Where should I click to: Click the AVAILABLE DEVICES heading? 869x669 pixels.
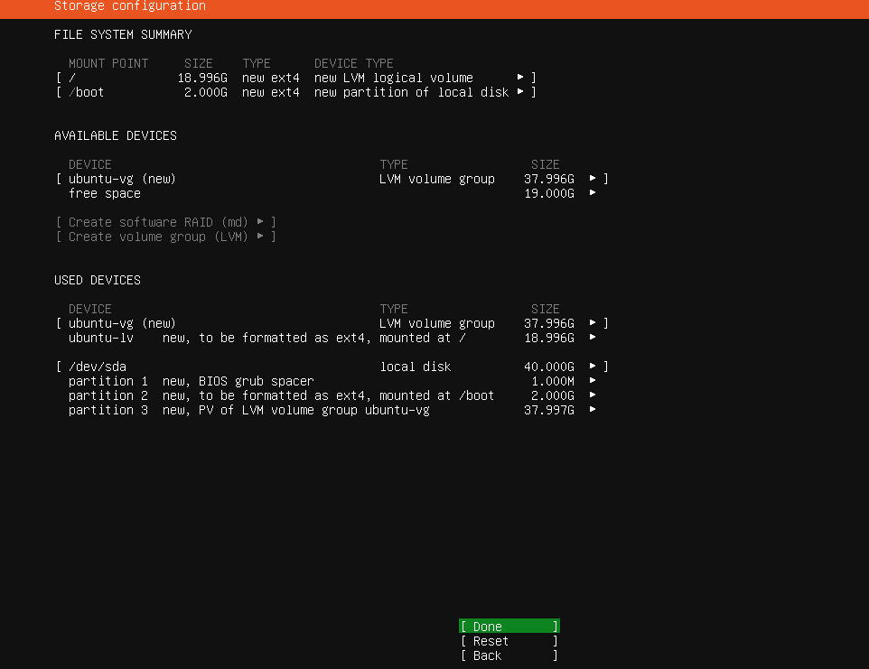pyautogui.click(x=116, y=135)
